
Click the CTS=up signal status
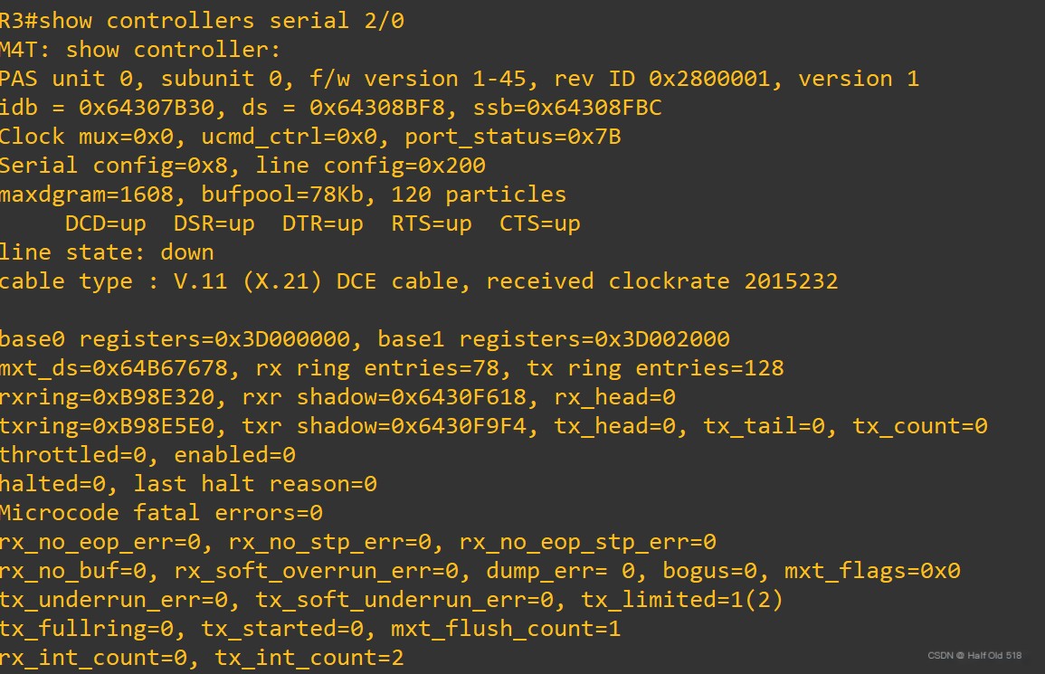(540, 224)
